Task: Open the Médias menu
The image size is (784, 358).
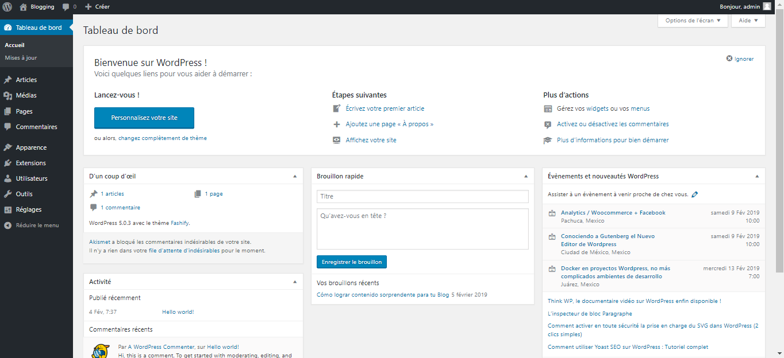Action: tap(26, 95)
